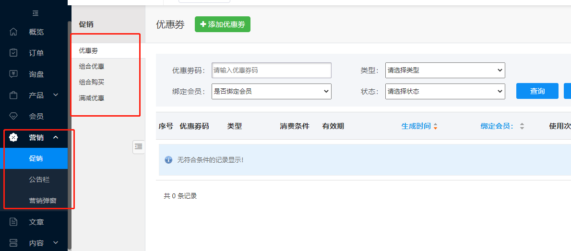Click the Inquiry (询盘) icon in sidebar
The height and width of the screenshot is (251, 571).
(13, 74)
